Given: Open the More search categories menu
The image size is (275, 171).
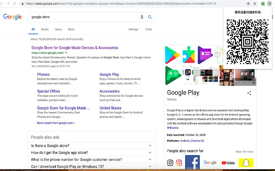Looking at the screenshot, I should click(71, 29).
